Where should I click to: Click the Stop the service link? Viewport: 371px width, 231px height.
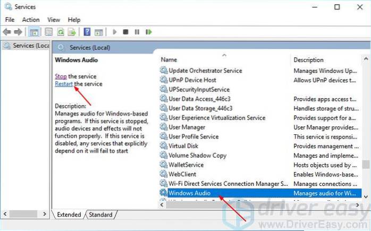(61, 76)
